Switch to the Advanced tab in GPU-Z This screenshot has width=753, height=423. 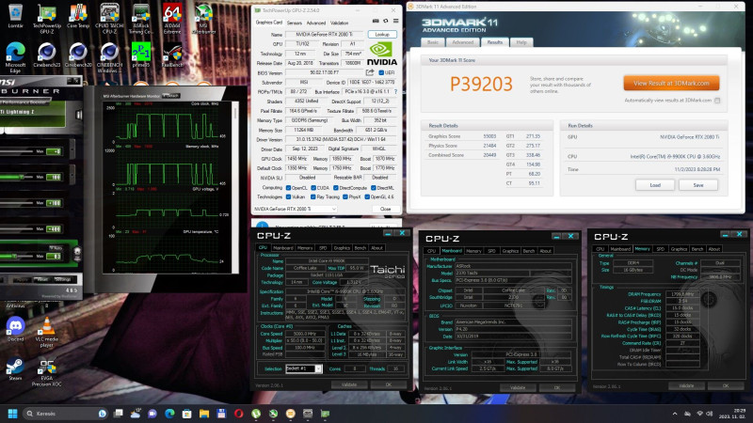point(315,23)
